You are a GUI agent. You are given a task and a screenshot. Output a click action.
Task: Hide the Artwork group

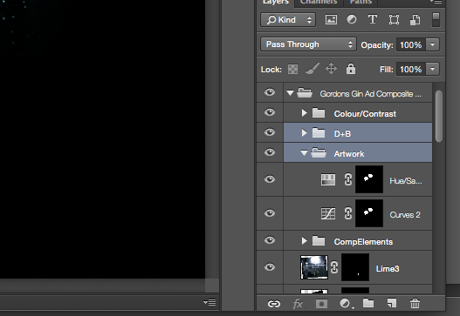270,152
